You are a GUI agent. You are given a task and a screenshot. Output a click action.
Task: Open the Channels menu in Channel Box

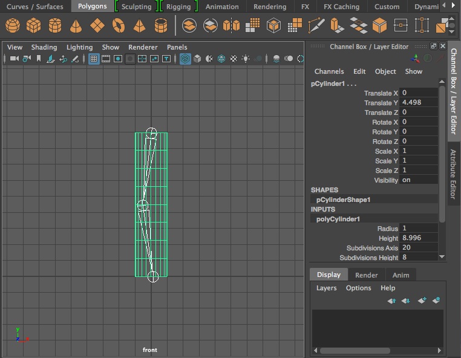[329, 71]
